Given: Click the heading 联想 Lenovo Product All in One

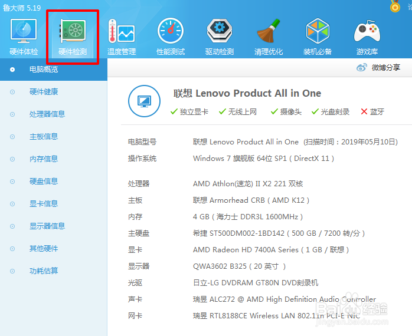Looking at the screenshot, I should 247,94.
